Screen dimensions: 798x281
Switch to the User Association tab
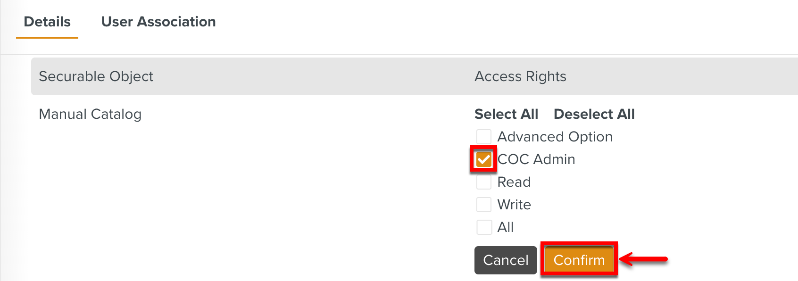pyautogui.click(x=158, y=21)
